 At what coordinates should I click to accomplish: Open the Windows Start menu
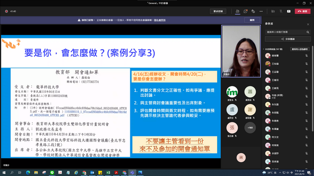tap(4, 172)
